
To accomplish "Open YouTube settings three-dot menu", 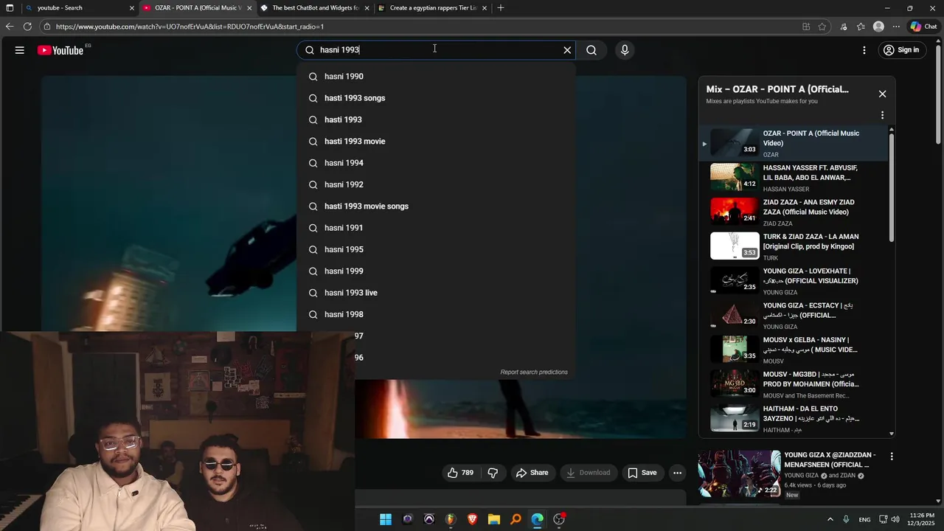I will (864, 50).
